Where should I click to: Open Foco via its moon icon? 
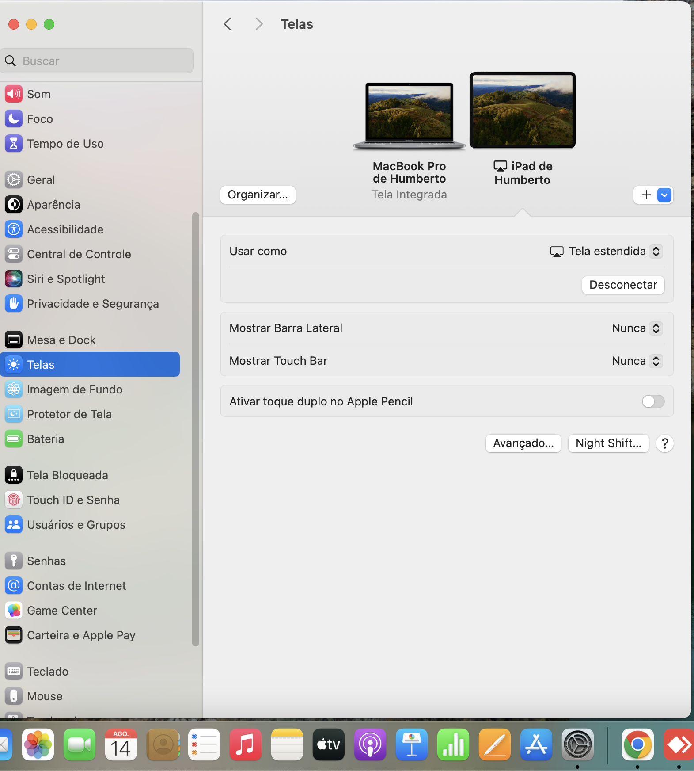pos(14,119)
